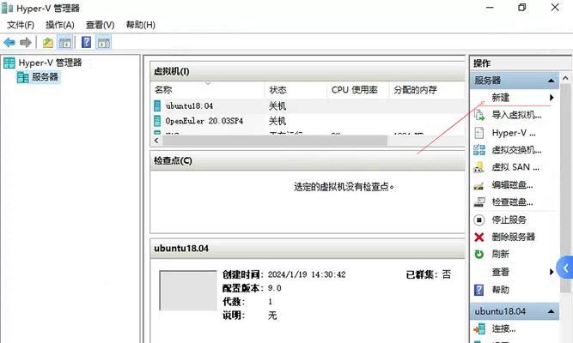Click the arrow next to 新建
Screen dimensions: 573x343
pos(552,98)
